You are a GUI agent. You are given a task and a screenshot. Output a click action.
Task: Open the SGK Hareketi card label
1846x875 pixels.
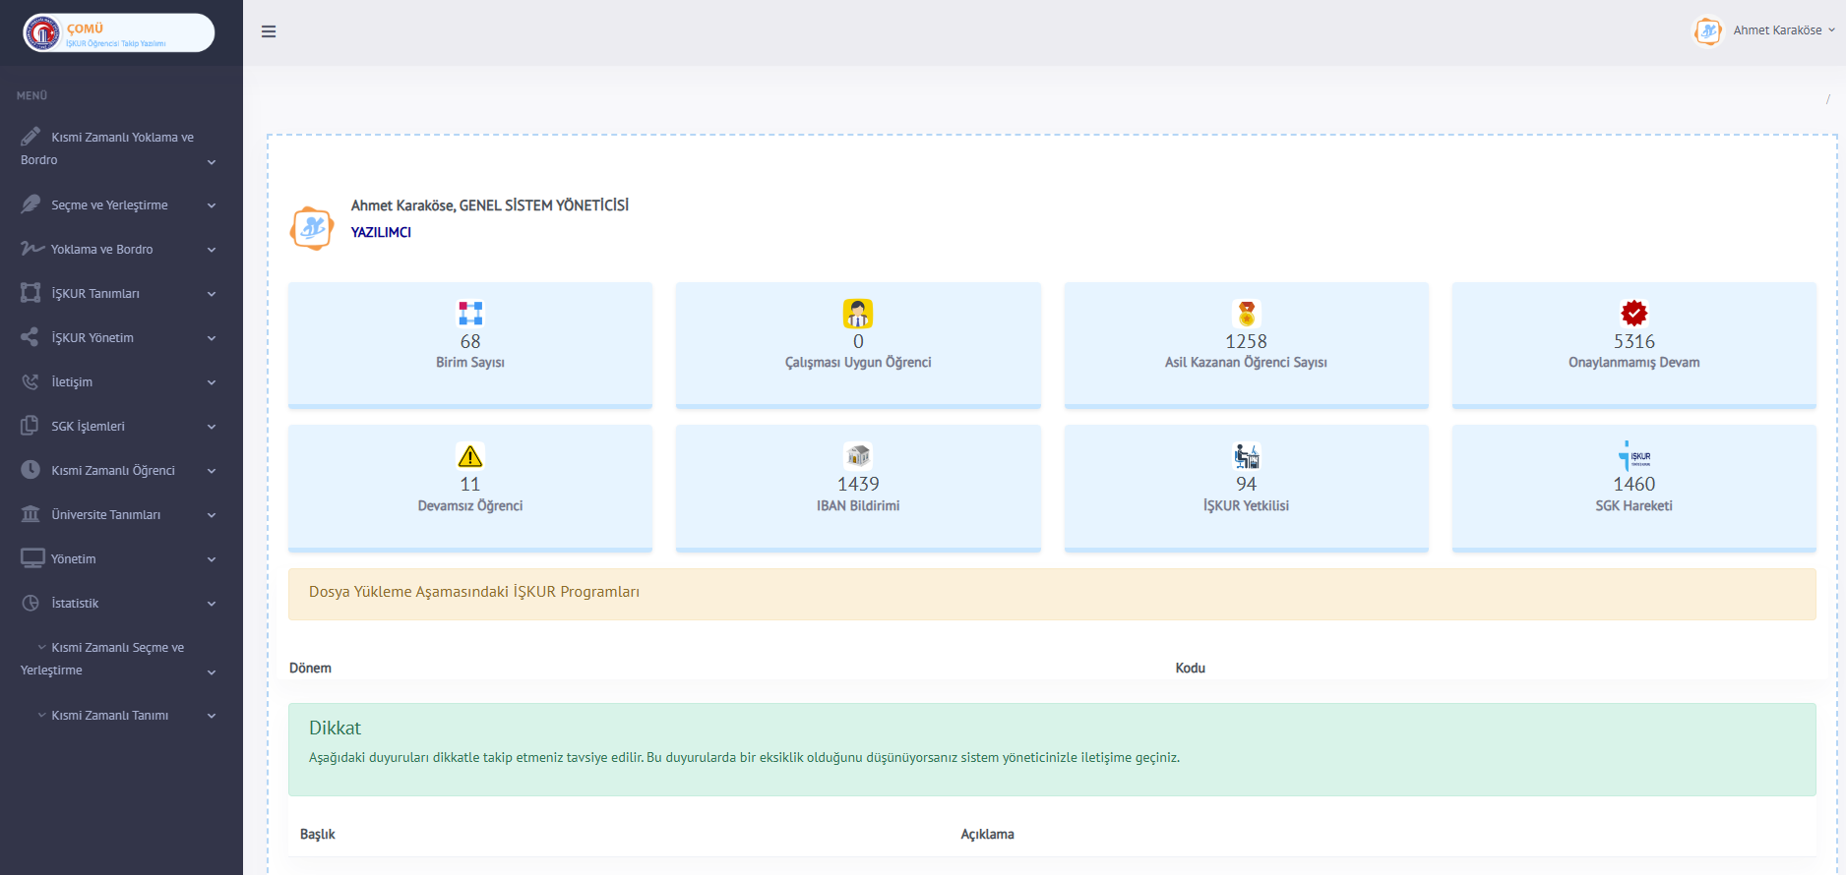pyautogui.click(x=1634, y=505)
